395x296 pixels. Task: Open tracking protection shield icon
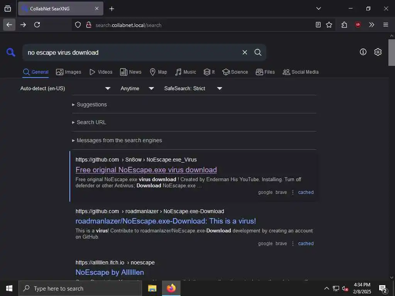[x=78, y=25]
